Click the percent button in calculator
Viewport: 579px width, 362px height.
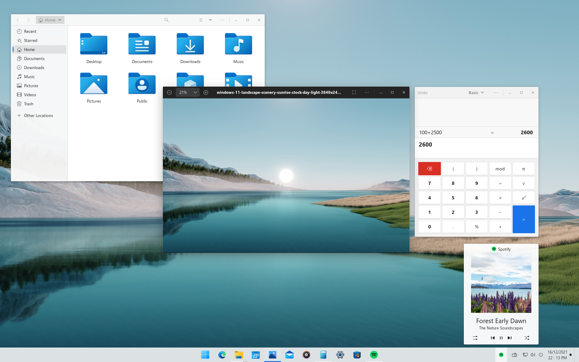(476, 227)
